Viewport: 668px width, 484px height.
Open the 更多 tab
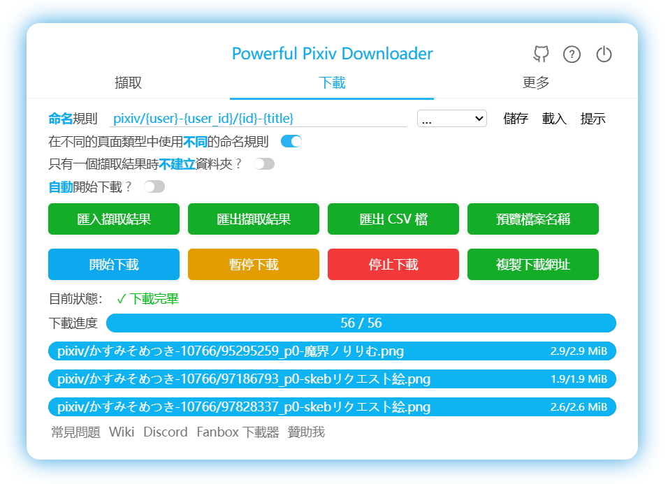[535, 82]
